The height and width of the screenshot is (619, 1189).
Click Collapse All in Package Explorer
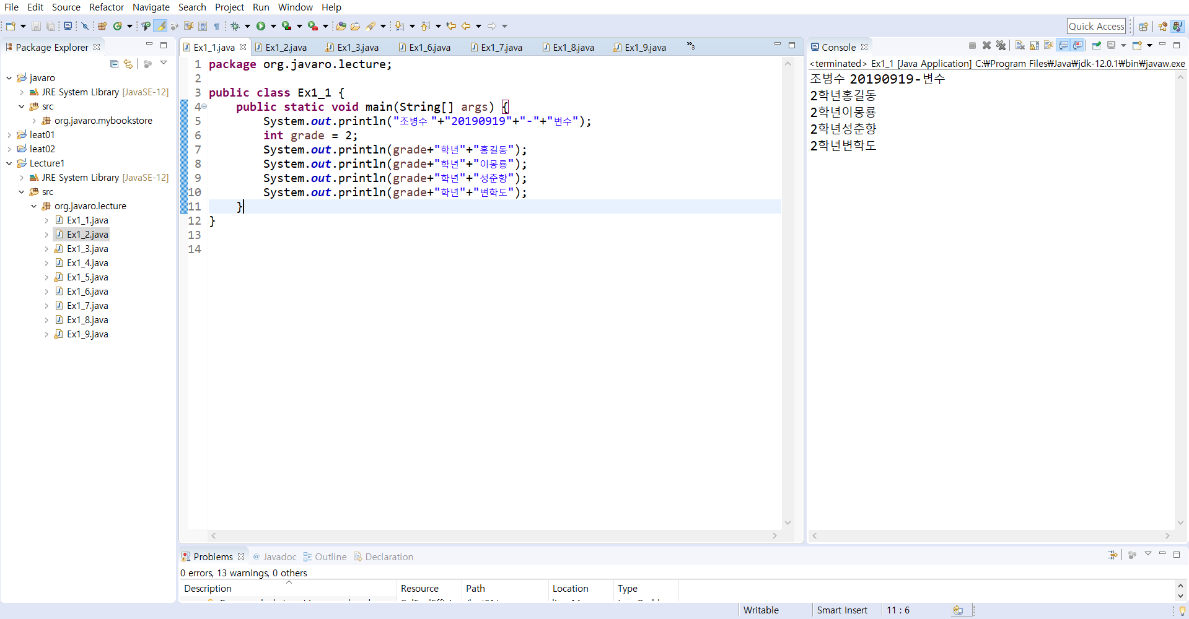click(x=114, y=64)
